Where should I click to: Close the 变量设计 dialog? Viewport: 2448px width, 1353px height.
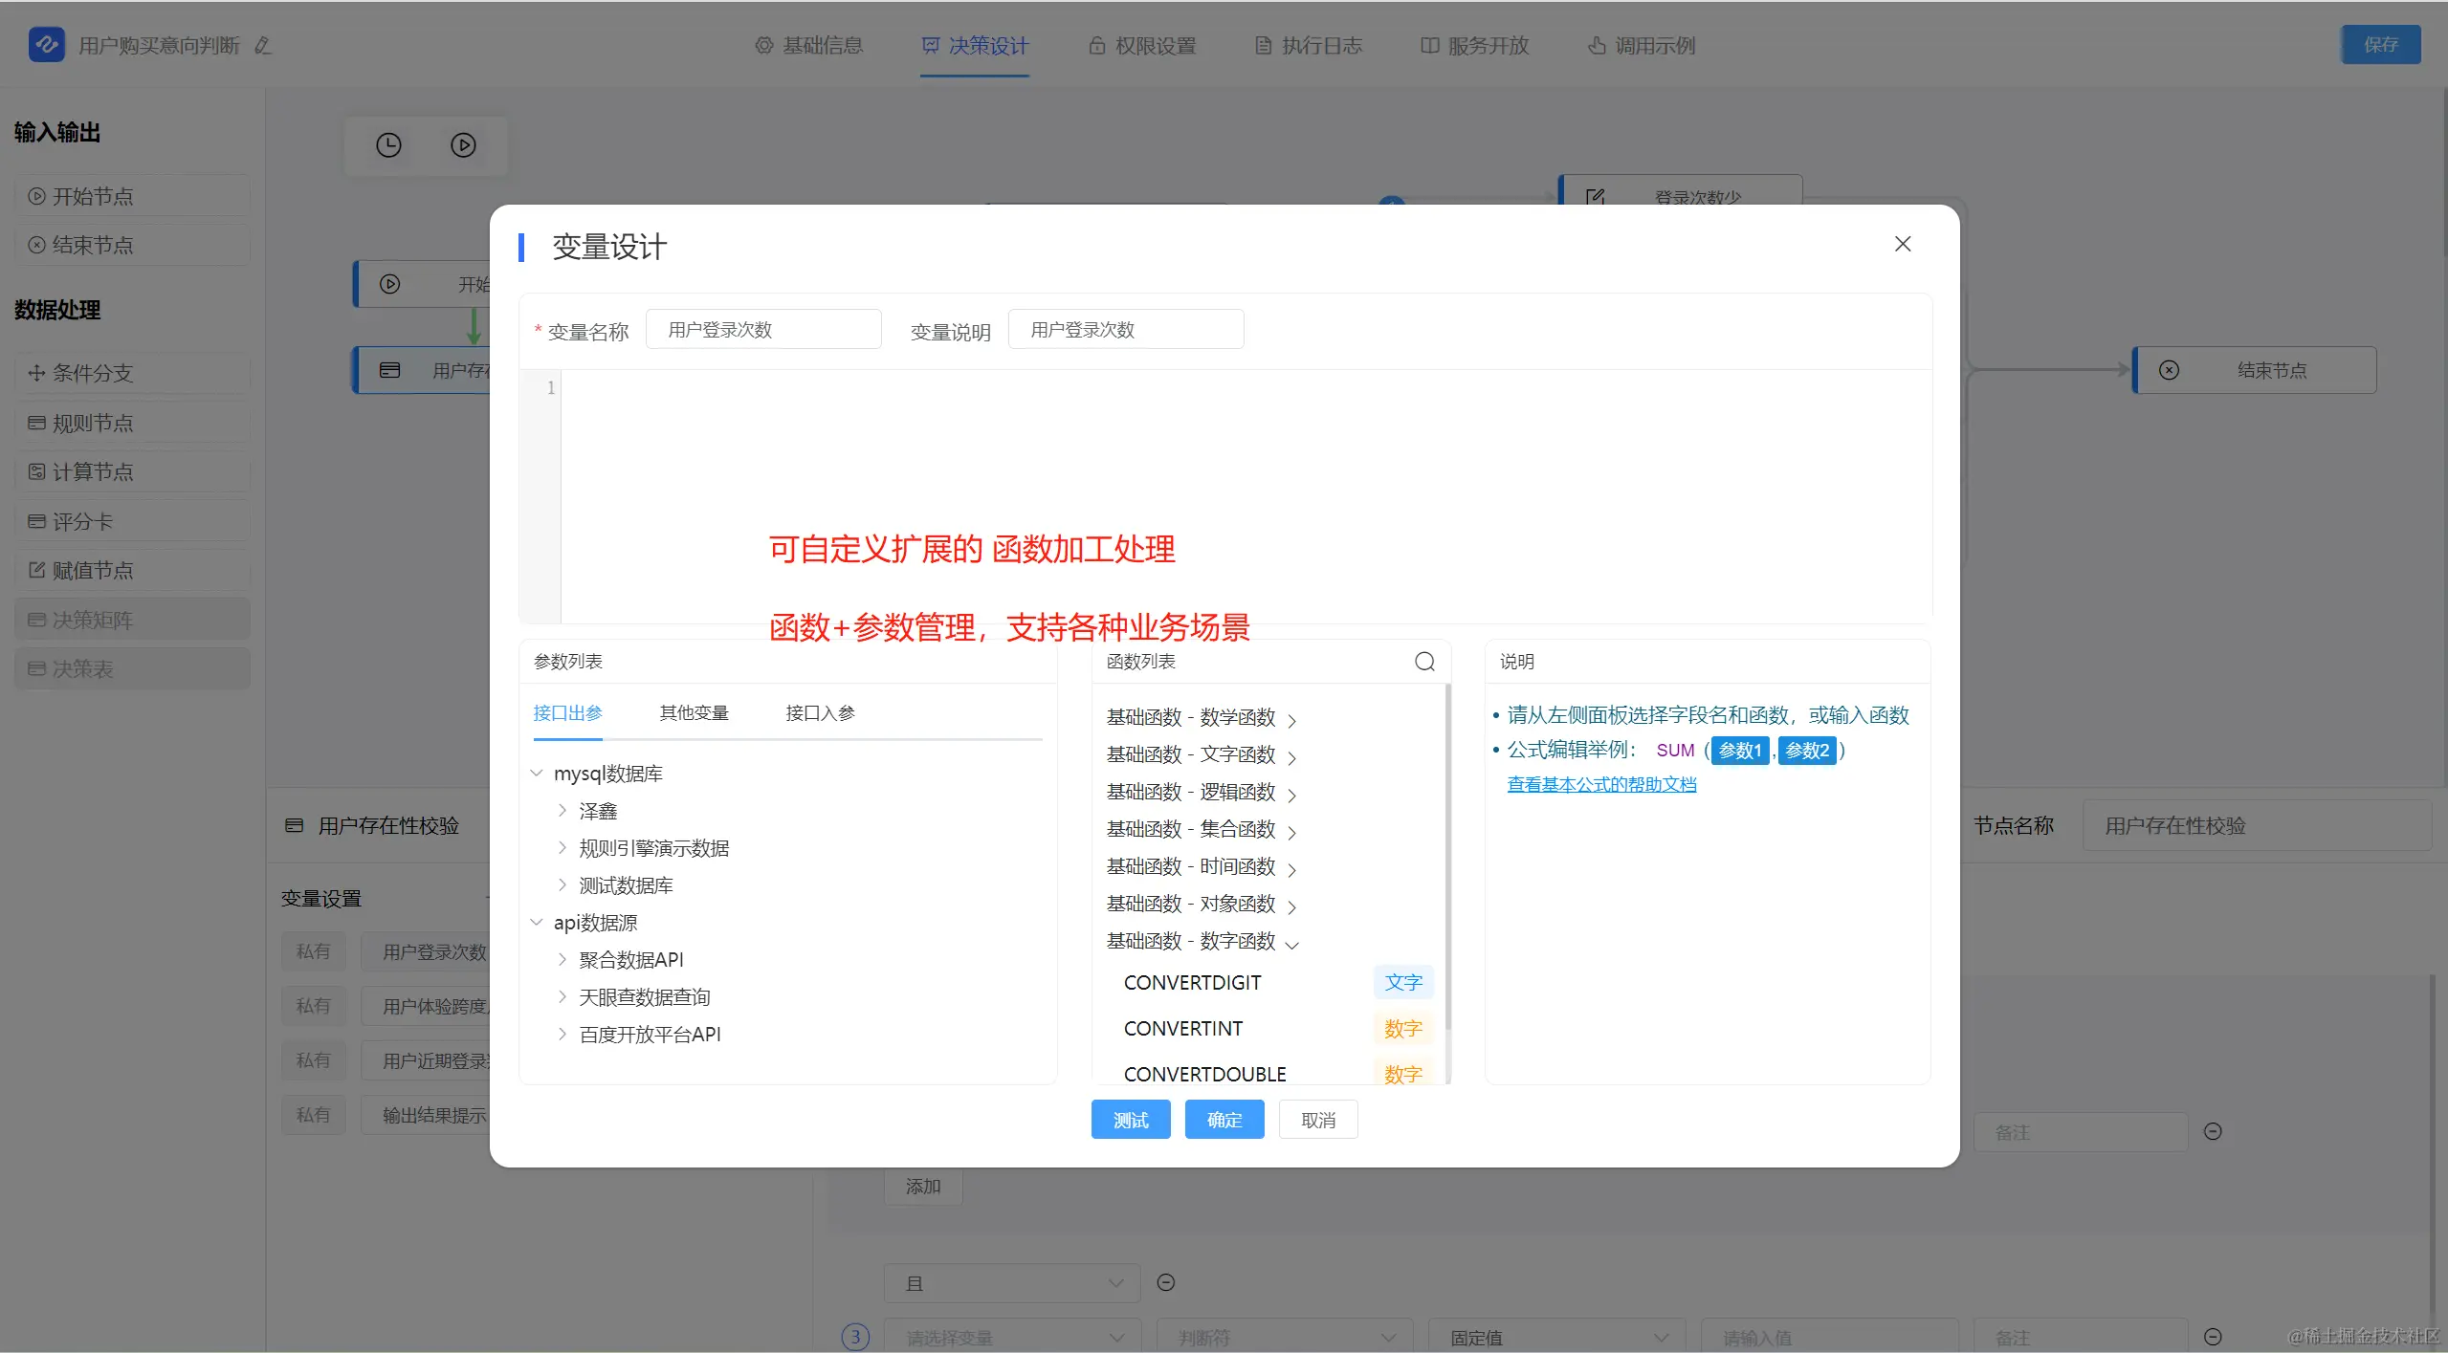(x=1902, y=244)
